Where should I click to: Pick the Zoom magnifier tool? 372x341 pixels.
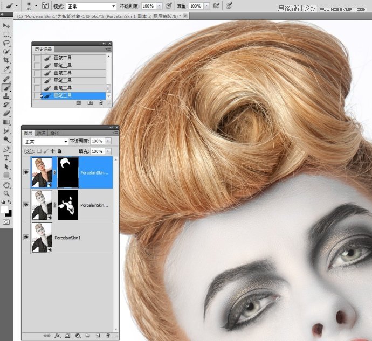6,193
